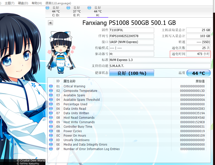Click the 44 °C temperature button

(x=199, y=73)
